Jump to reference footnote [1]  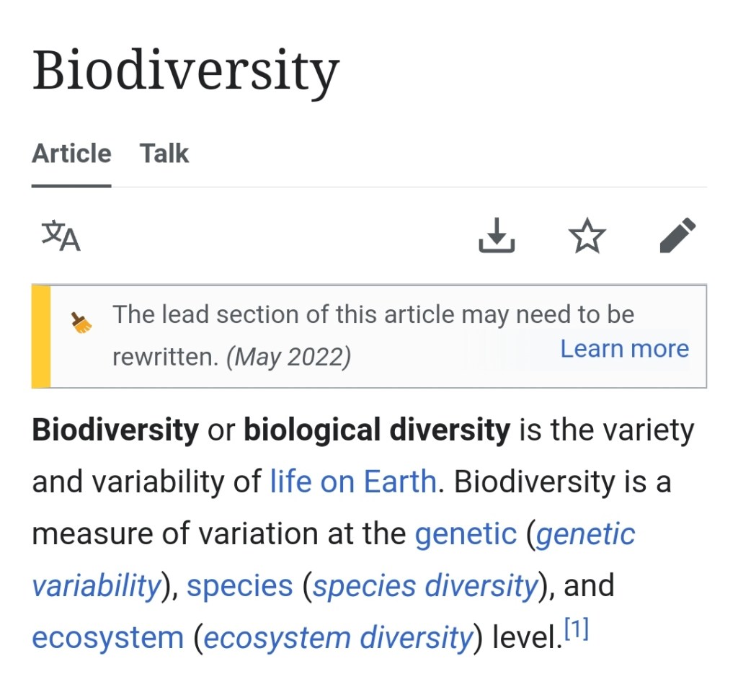point(577,631)
